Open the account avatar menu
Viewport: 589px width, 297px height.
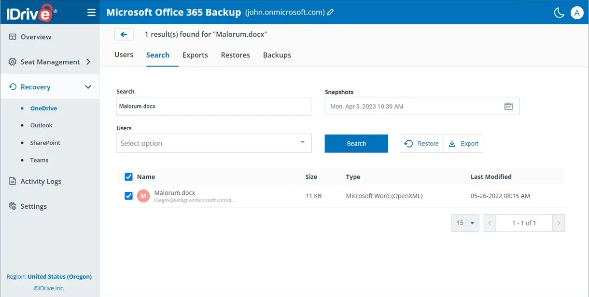[x=577, y=13]
